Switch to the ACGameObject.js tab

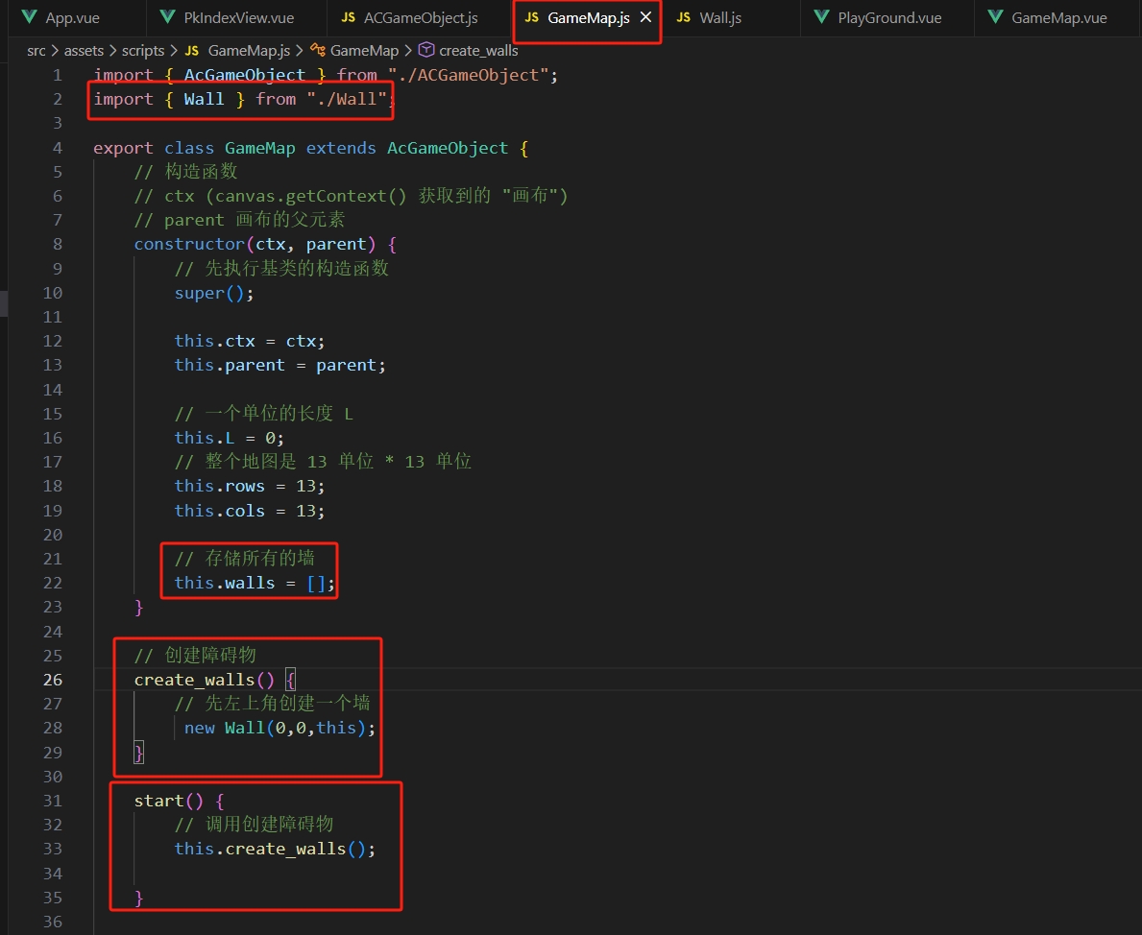point(421,18)
